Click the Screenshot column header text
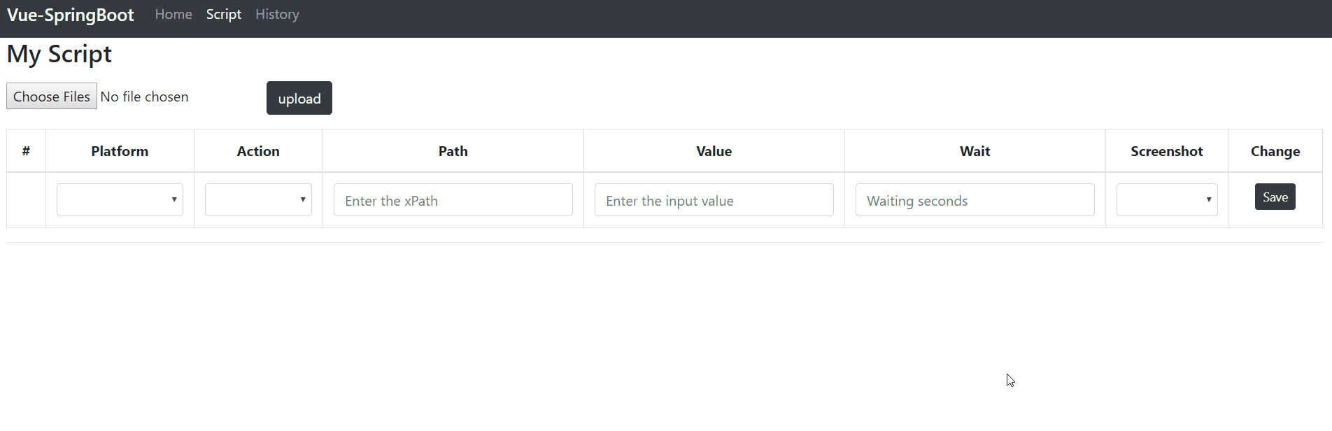This screenshot has width=1332, height=431. pyautogui.click(x=1166, y=151)
